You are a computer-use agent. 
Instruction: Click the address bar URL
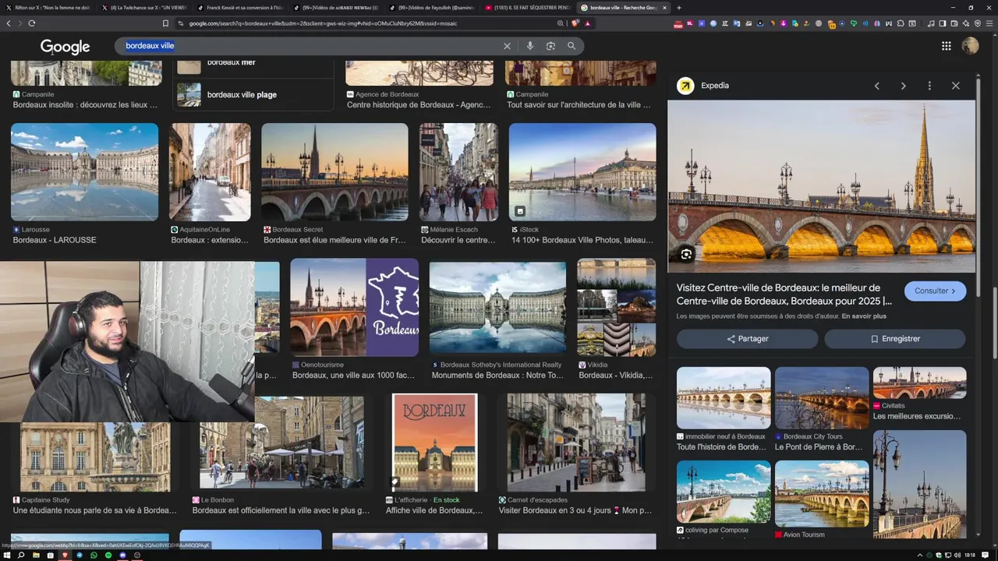click(323, 23)
